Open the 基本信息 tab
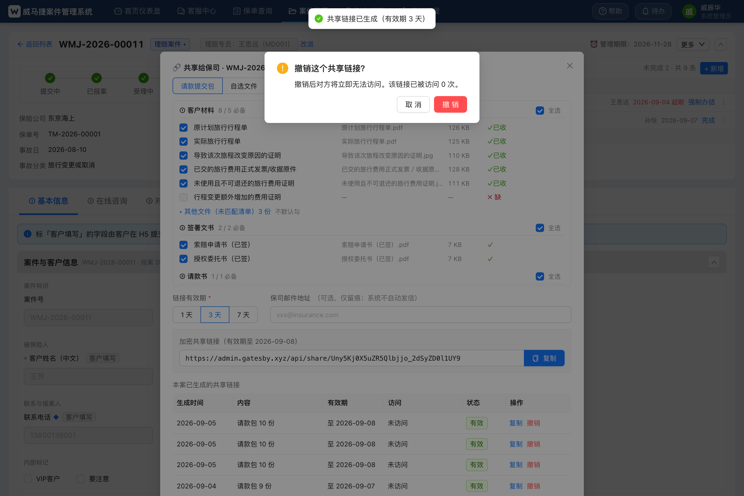Viewport: 744px width, 496px height. (x=49, y=201)
